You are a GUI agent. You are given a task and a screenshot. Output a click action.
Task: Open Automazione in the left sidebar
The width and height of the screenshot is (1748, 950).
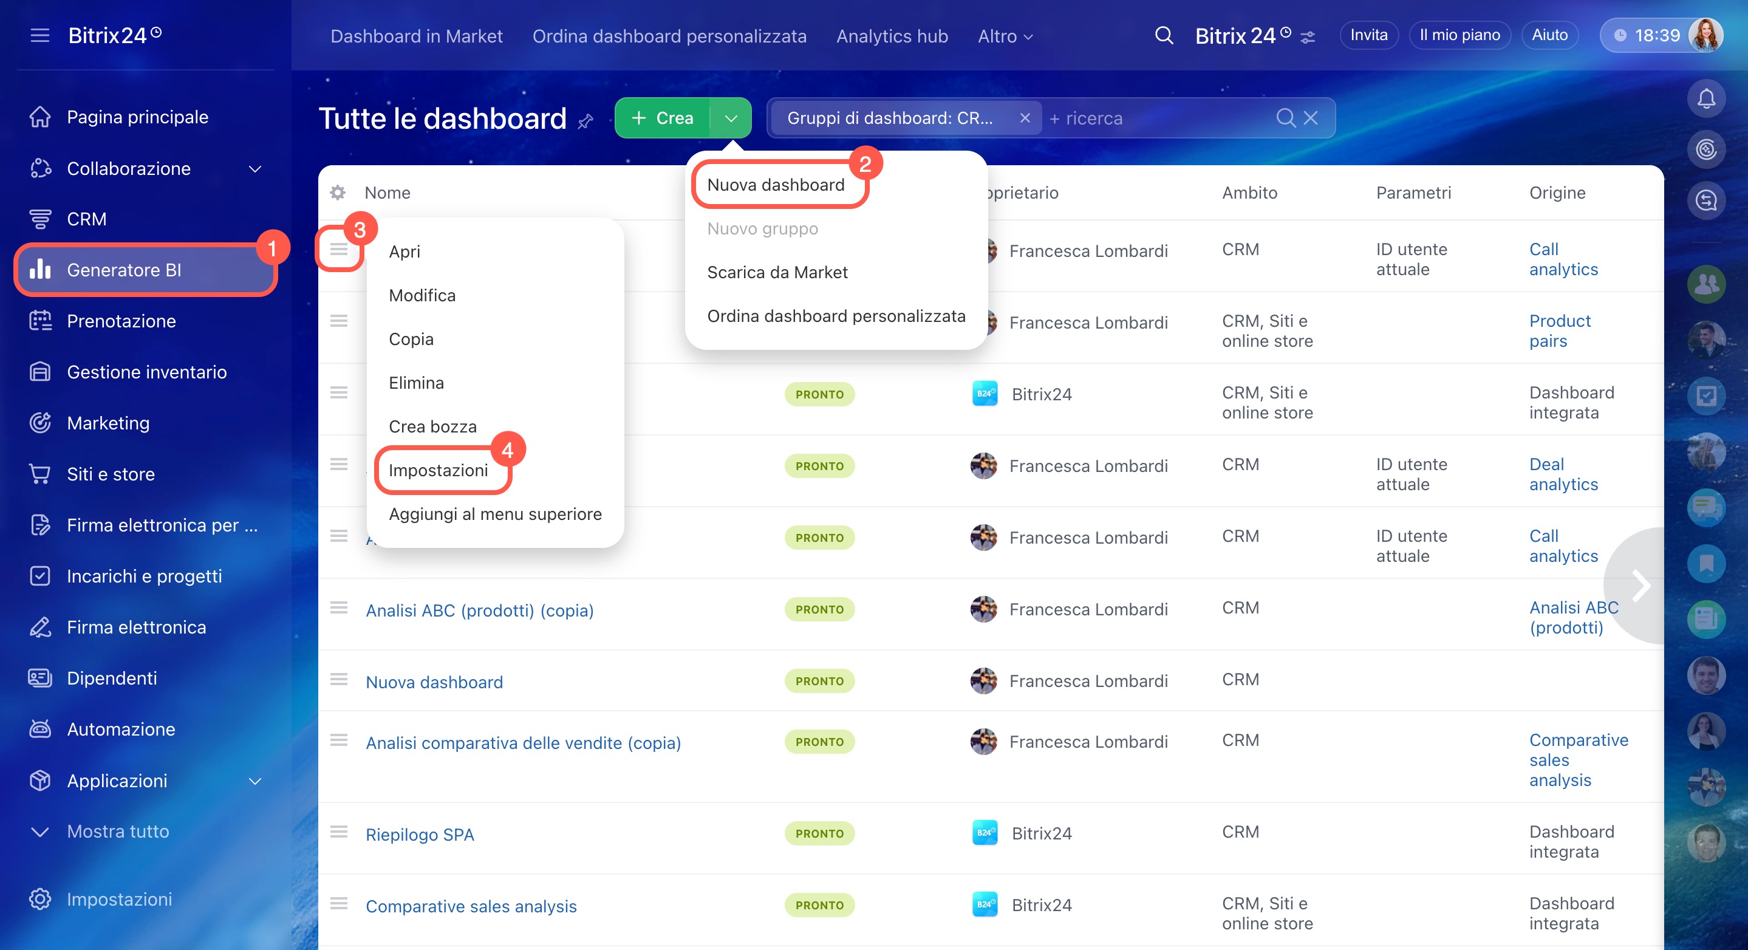click(x=121, y=729)
